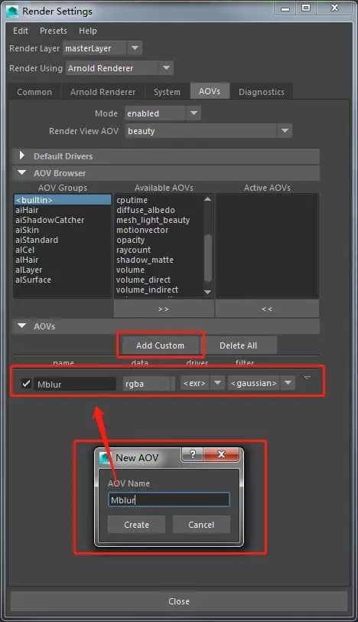Open the Render Using Arnold Renderer dropdown

click(x=166, y=68)
